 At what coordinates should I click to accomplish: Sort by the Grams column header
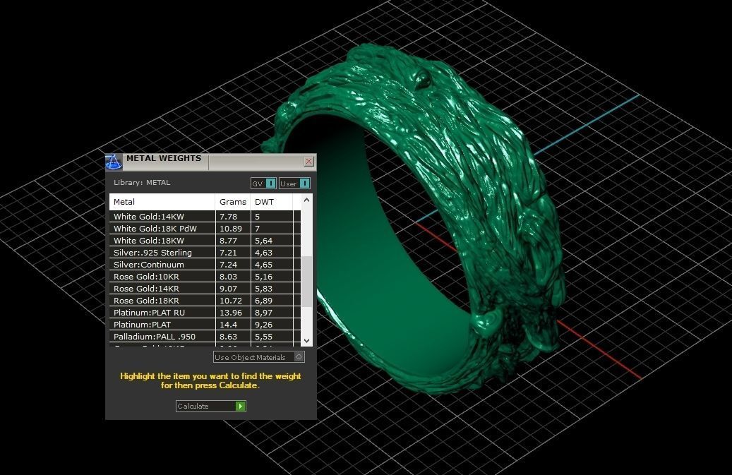232,202
